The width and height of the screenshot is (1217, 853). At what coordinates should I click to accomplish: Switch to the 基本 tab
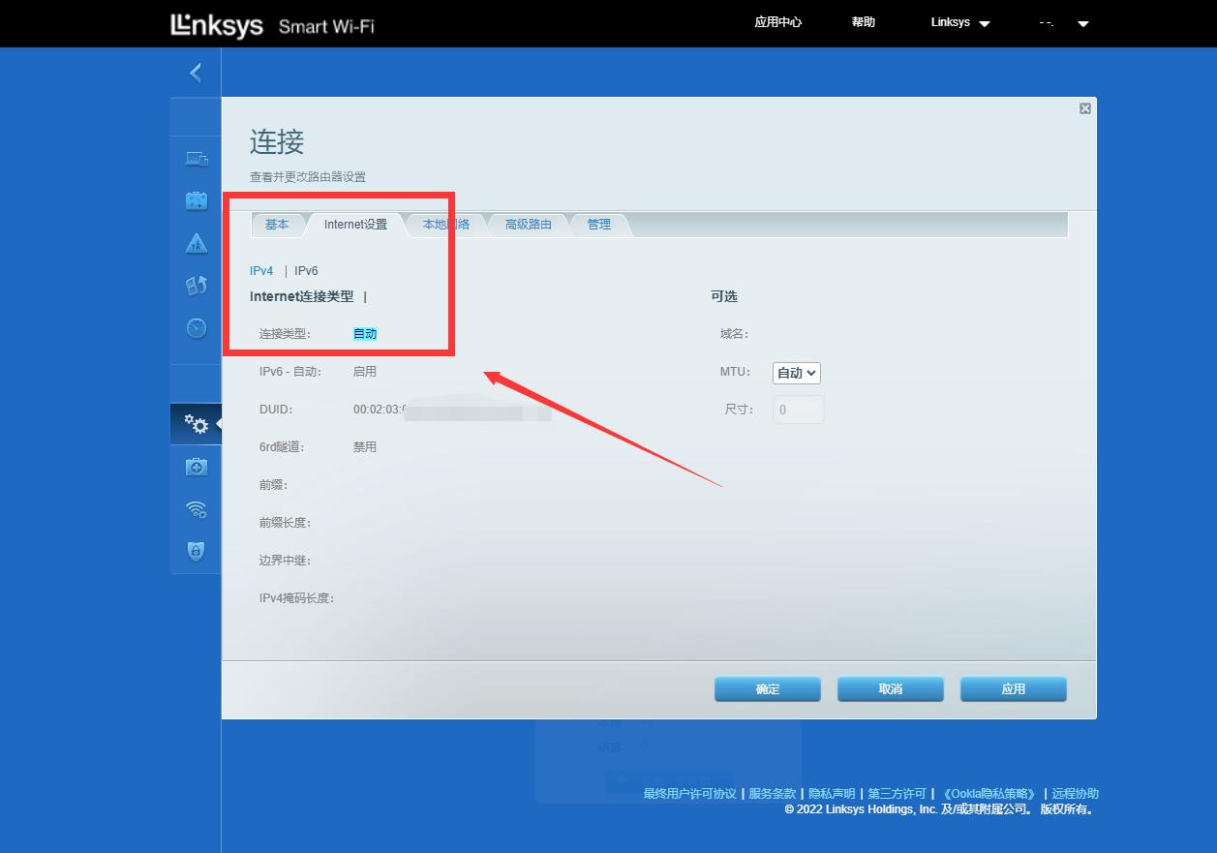278,224
